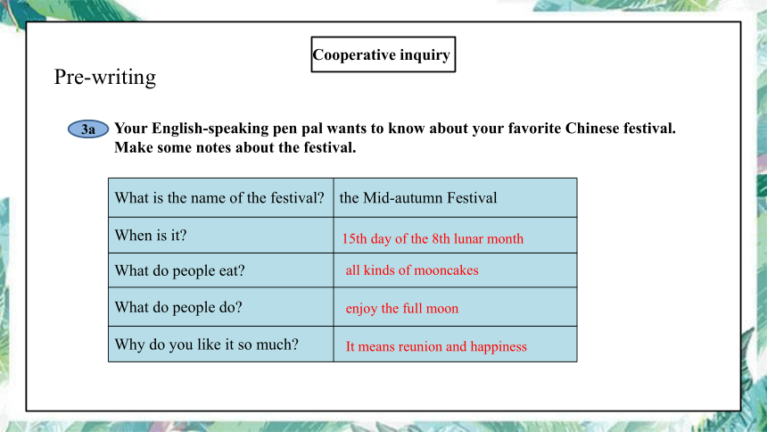Select the 'What do people eat?' cell
767x432 pixels.
coord(220,270)
